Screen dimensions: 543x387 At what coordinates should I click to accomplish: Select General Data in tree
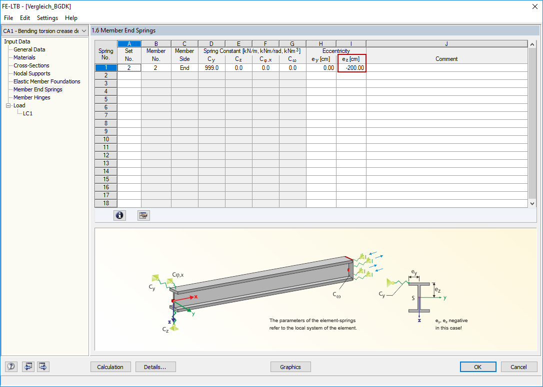pyautogui.click(x=29, y=49)
